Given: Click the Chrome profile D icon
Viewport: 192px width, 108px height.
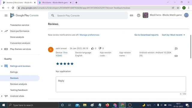Looking at the screenshot, I should coord(184,8).
